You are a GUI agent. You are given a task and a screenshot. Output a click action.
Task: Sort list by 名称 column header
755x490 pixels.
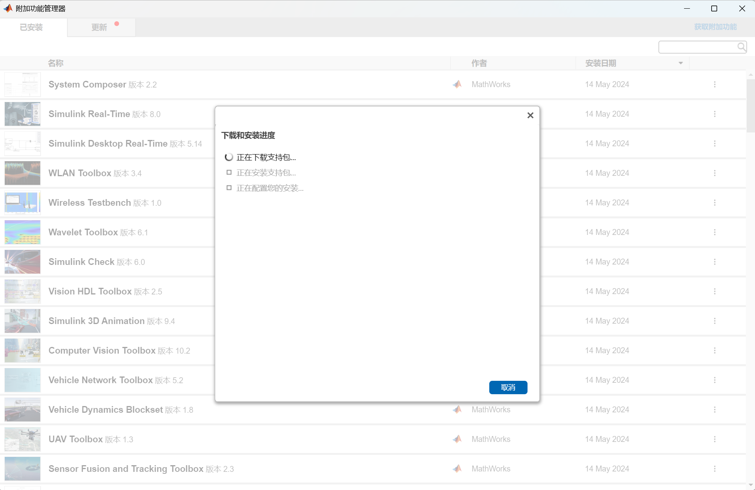[x=56, y=63]
